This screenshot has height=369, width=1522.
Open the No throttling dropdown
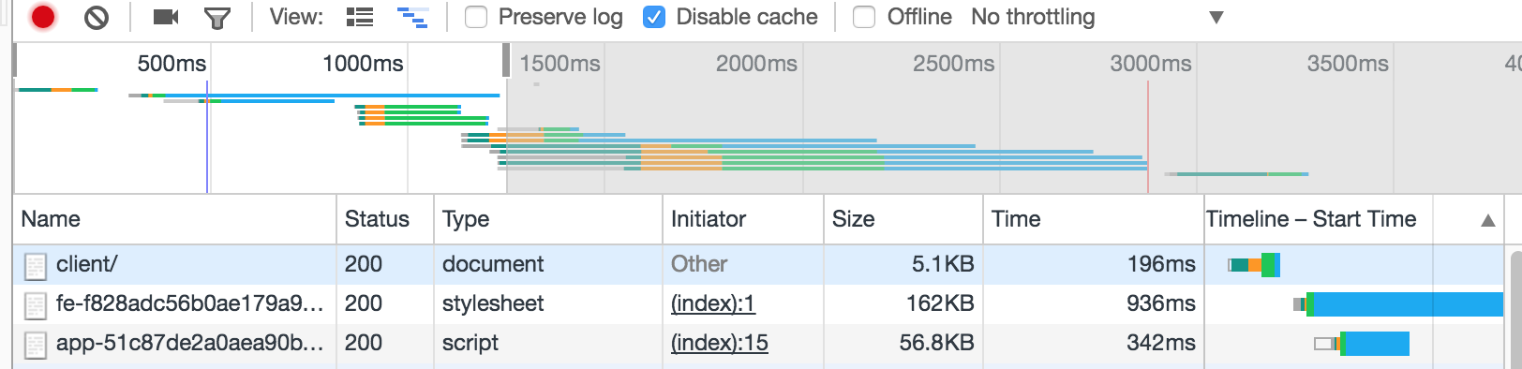coord(1097,17)
